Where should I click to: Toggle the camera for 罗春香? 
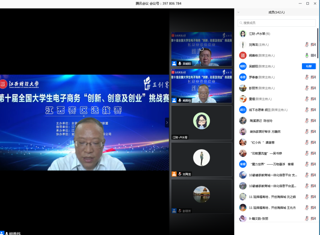click(313, 77)
